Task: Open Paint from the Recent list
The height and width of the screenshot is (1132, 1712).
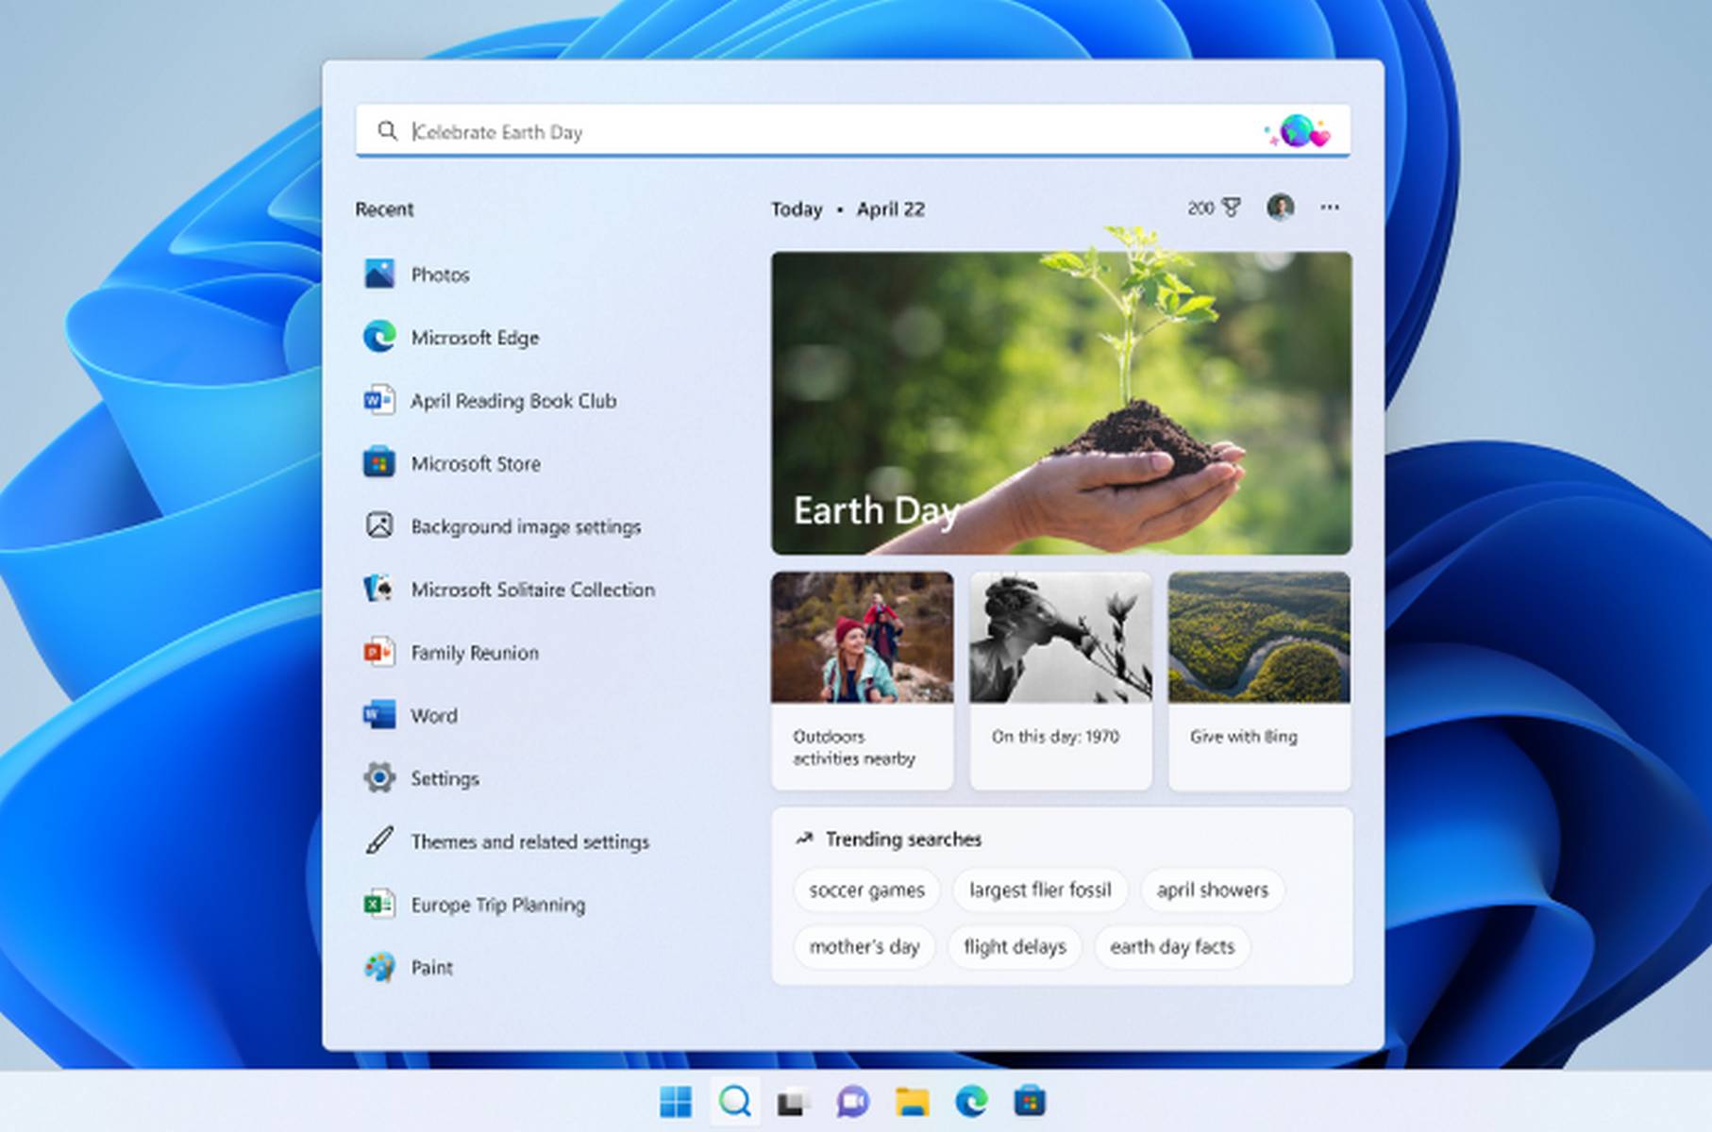Action: (x=430, y=967)
